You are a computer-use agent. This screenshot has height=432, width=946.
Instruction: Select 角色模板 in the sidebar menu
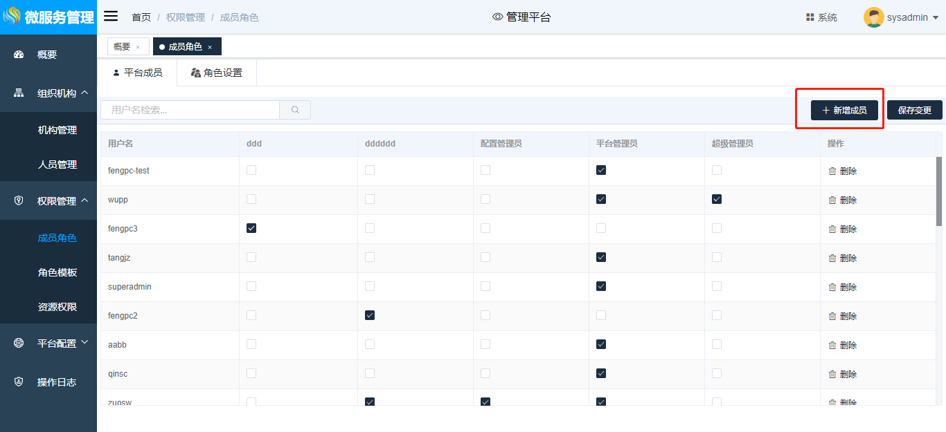coord(57,272)
